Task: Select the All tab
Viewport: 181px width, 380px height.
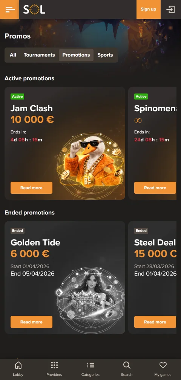Action: tap(13, 55)
